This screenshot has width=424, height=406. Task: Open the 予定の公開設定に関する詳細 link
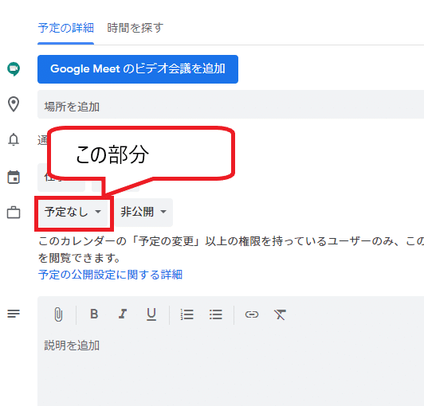tap(110, 275)
